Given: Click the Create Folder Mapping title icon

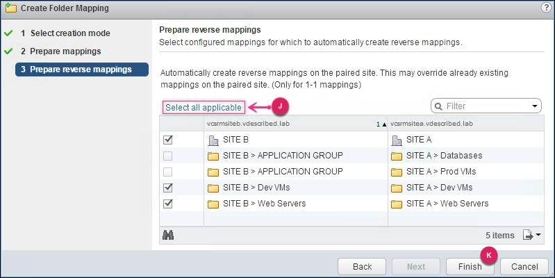Looking at the screenshot, I should (10, 8).
